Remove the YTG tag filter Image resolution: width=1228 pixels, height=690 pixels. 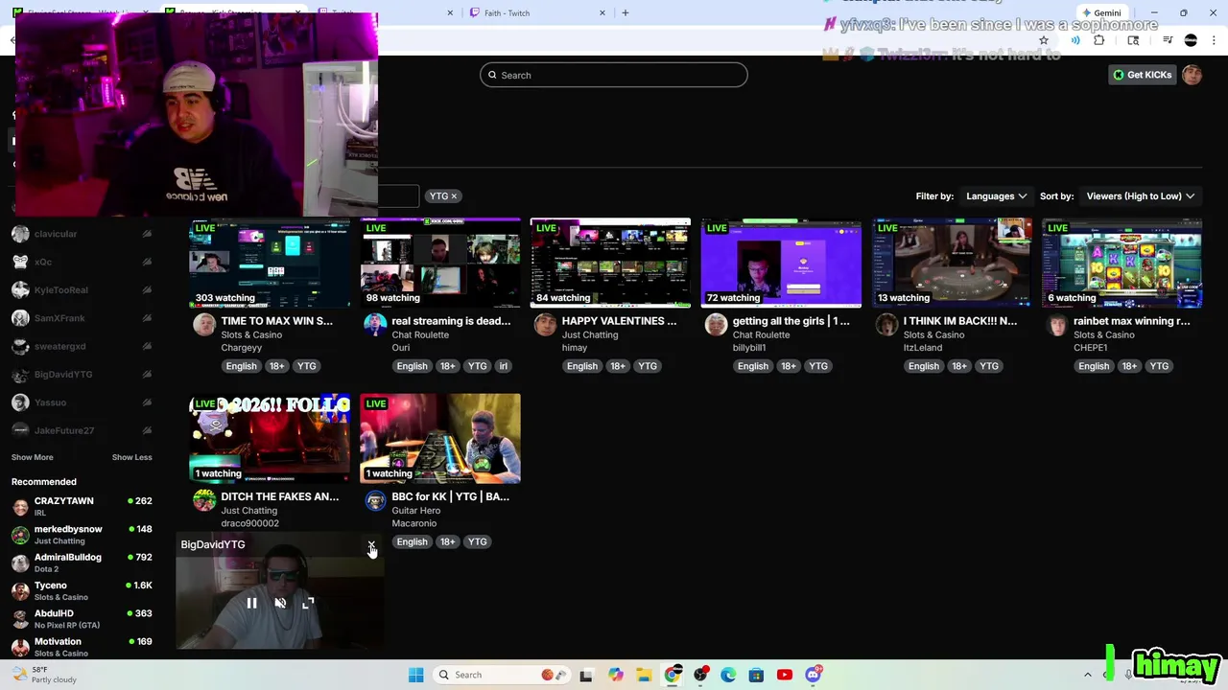pos(454,195)
